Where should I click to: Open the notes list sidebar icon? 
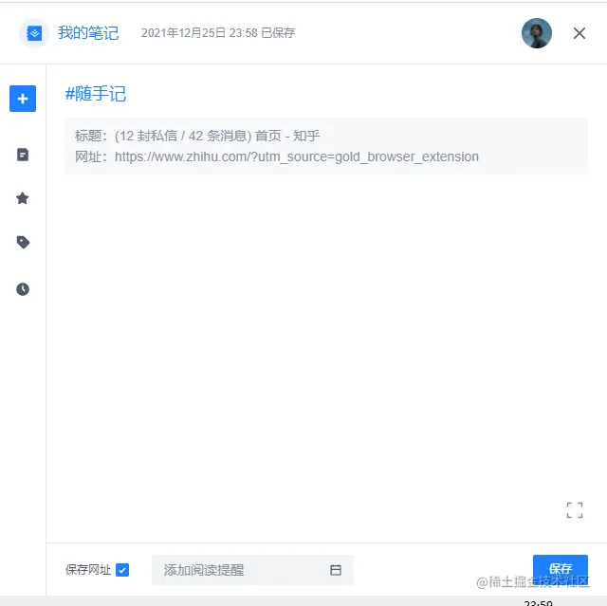23,155
